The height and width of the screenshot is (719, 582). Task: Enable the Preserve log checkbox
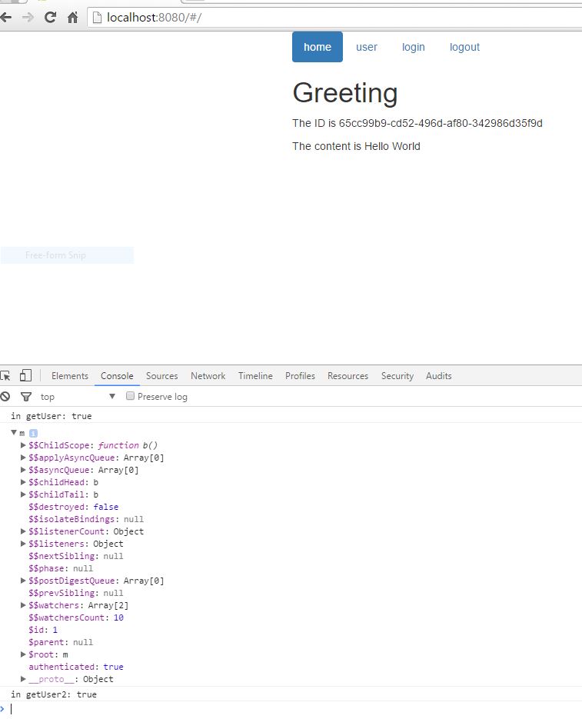click(x=130, y=396)
